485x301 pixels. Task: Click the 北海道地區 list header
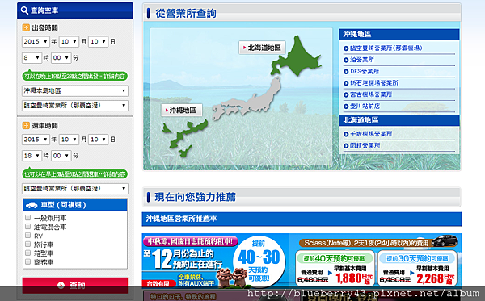coord(399,120)
